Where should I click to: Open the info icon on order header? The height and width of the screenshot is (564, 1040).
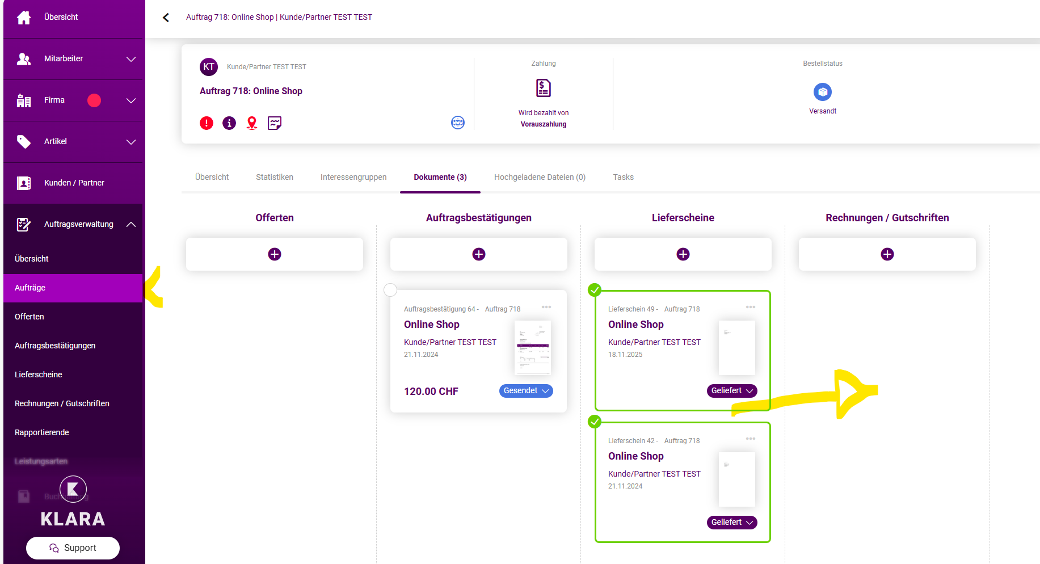(x=229, y=123)
